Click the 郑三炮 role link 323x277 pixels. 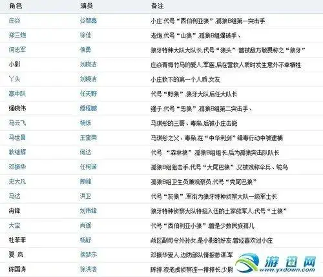[x=17, y=35]
